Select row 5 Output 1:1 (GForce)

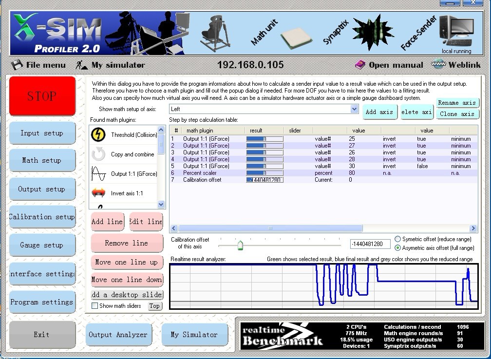tap(323, 166)
